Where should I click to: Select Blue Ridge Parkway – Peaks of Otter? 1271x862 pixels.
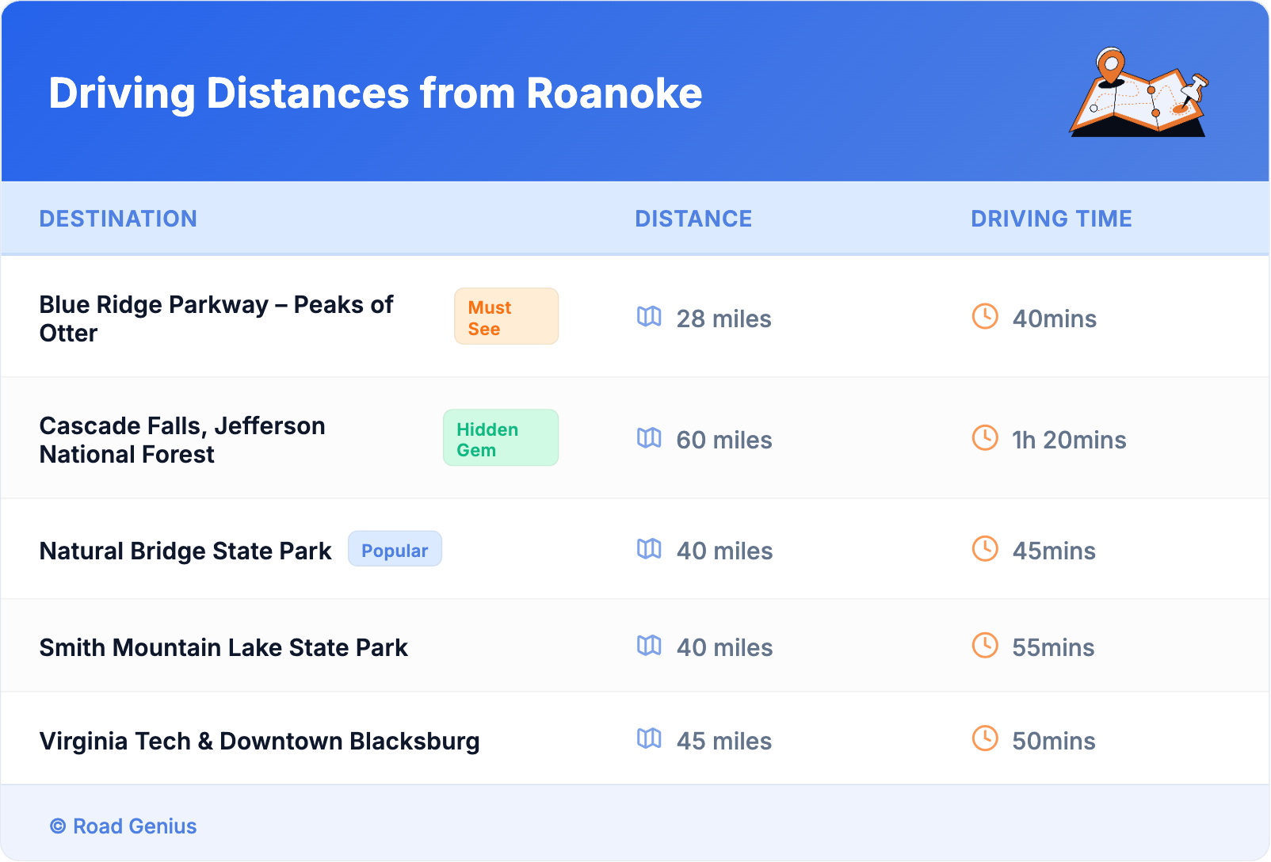pyautogui.click(x=216, y=318)
